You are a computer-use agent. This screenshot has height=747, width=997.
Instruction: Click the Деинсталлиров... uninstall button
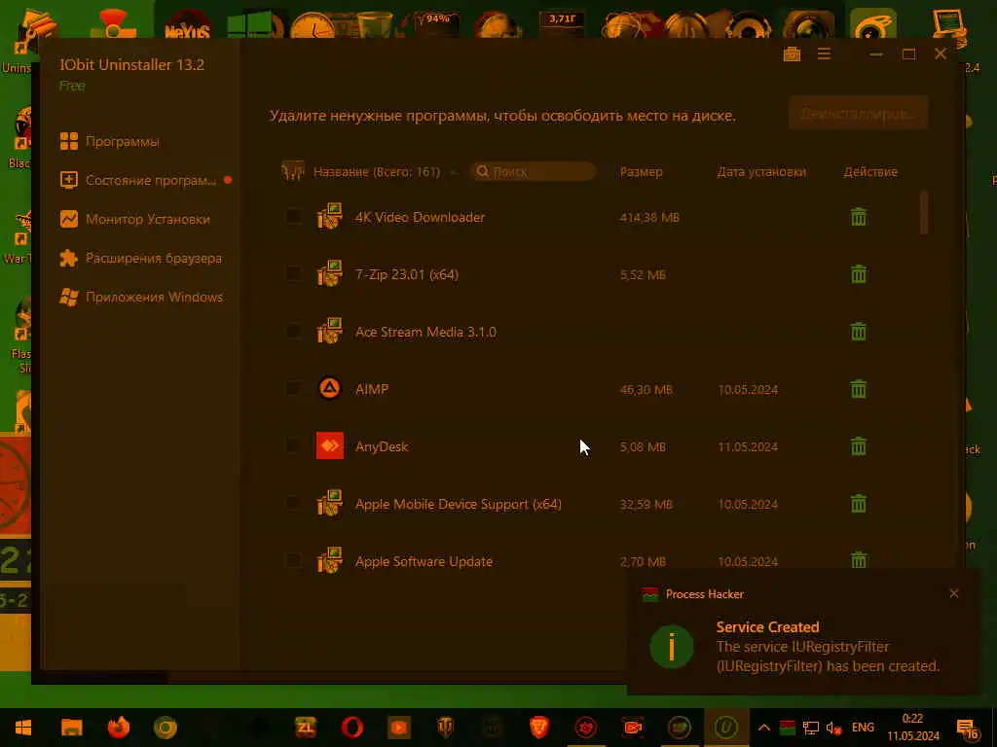coord(858,114)
